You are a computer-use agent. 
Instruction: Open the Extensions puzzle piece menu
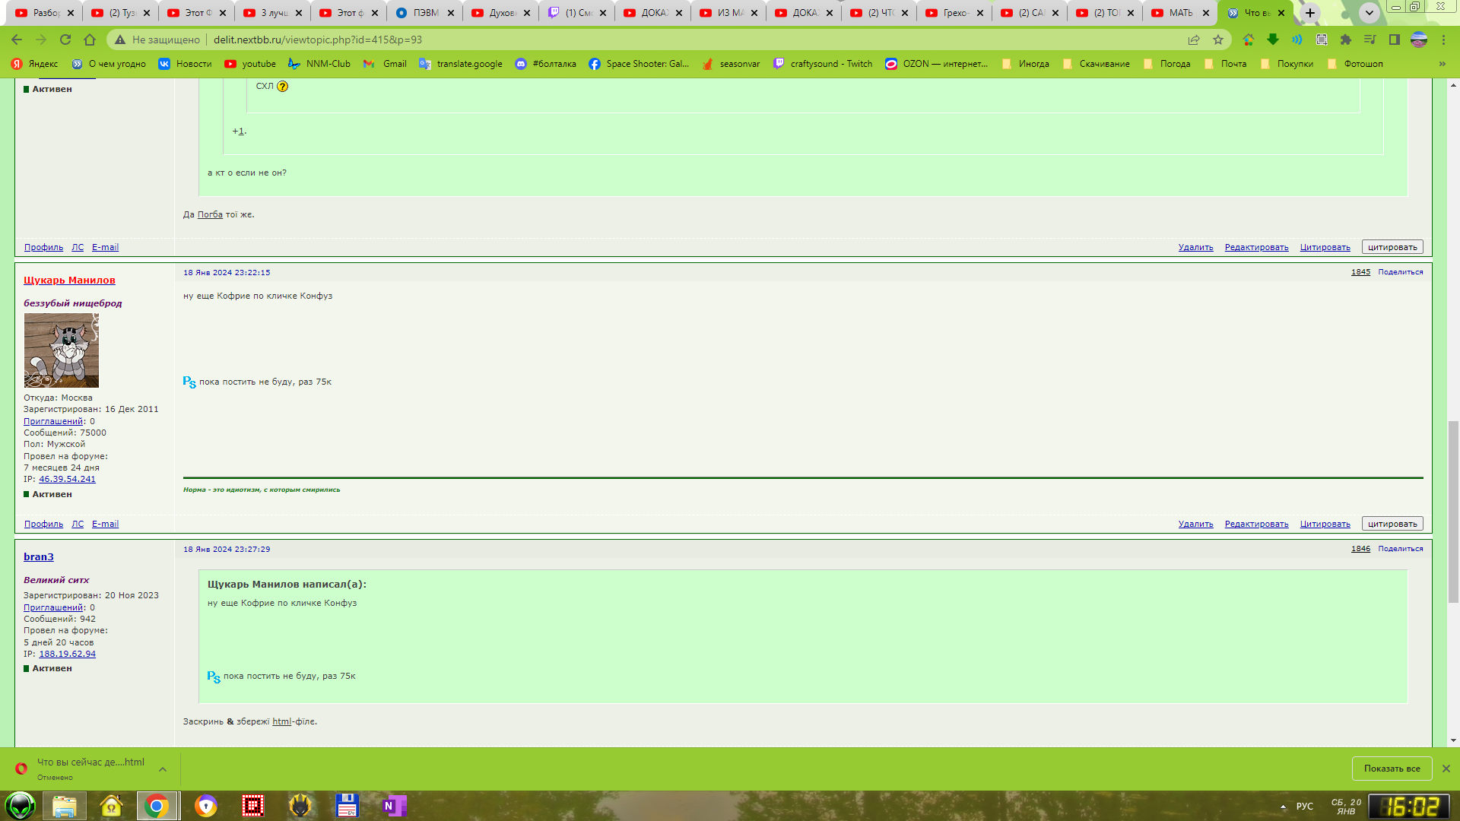point(1346,40)
